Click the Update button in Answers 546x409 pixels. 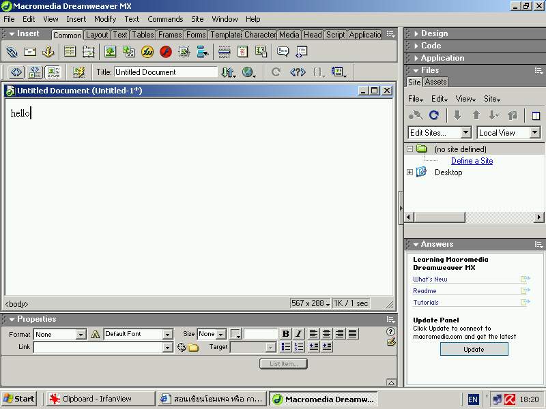(474, 349)
